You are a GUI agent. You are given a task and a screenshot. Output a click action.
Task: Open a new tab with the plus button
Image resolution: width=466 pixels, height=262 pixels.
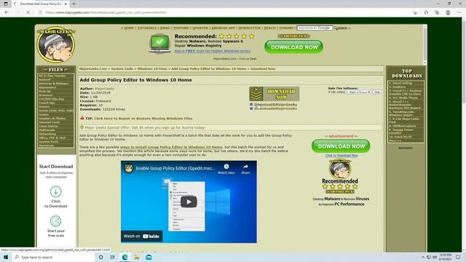click(74, 4)
